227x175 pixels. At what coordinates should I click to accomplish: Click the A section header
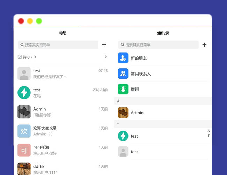(162, 101)
